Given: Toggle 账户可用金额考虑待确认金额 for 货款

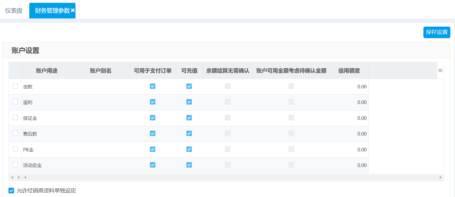Looking at the screenshot, I should (x=291, y=86).
